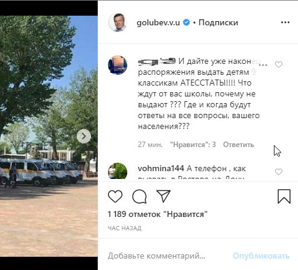Image resolution: width=298 pixels, height=270 pixels.
Task: Click the blue verified badge
Action: [x=186, y=22]
